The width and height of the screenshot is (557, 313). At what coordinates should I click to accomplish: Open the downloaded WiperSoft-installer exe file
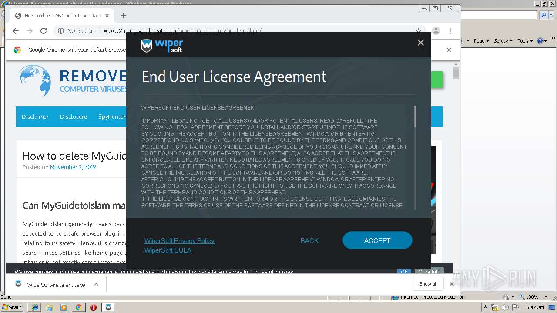pos(50,285)
